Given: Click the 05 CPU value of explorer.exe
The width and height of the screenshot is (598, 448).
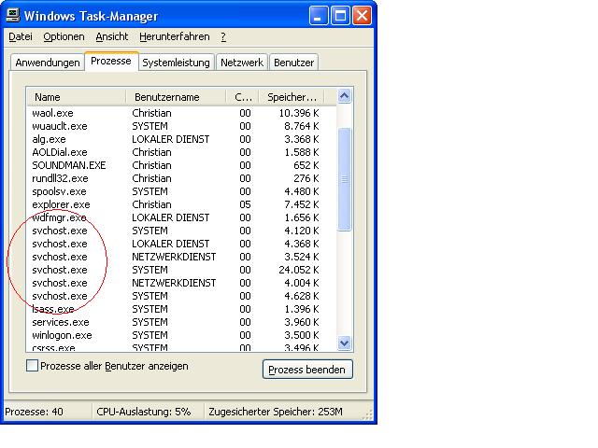Looking at the screenshot, I should click(x=245, y=204).
